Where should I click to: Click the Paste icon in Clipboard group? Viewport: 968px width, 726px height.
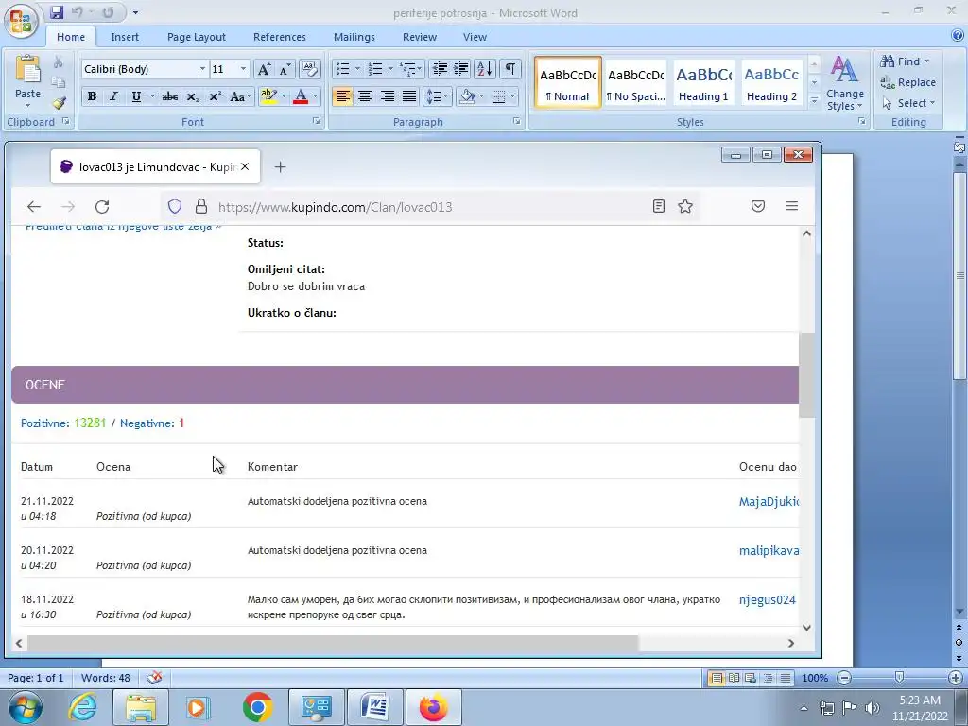tap(27, 68)
